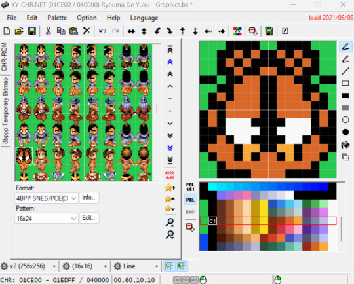Viewport: 354px width, 284px height.
Task: Select the selected tiger-face tile in CHR view
Action: click(x=24, y=156)
